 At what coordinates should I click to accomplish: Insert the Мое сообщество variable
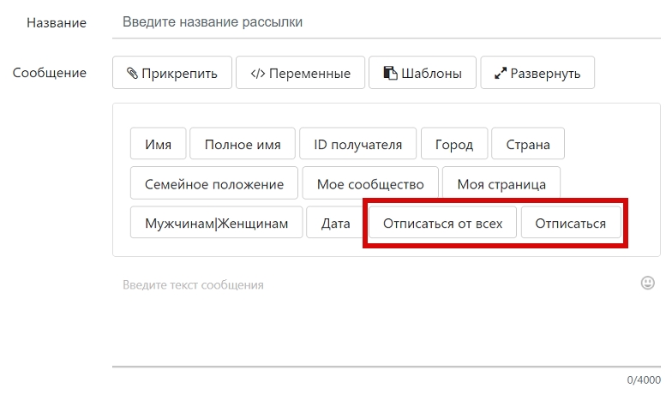(370, 183)
